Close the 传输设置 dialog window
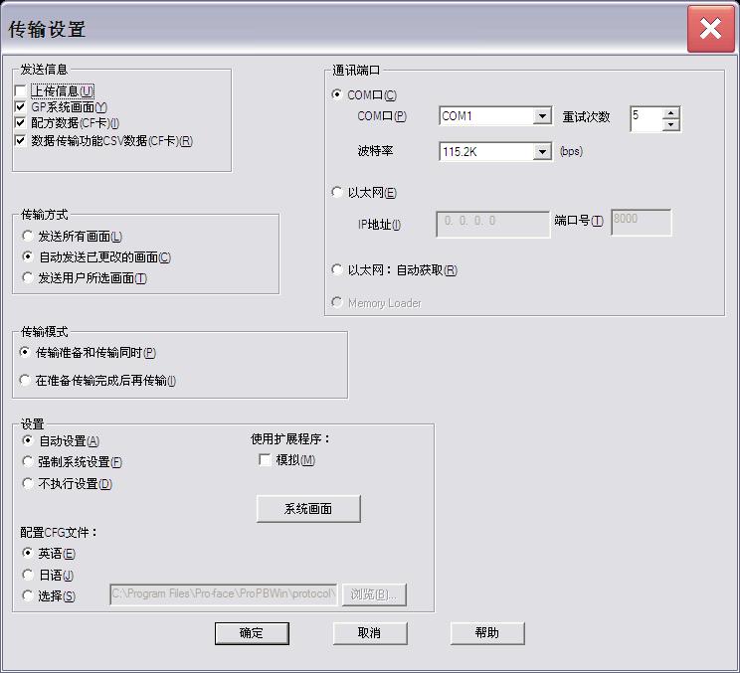This screenshot has height=673, width=740. pos(710,29)
